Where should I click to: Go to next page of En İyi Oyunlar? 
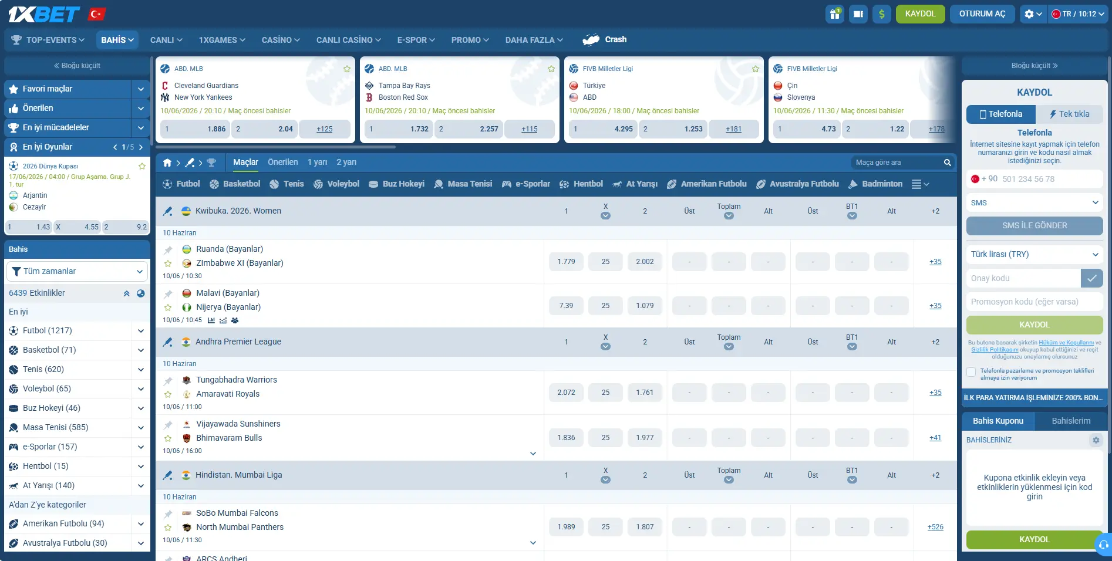click(141, 147)
